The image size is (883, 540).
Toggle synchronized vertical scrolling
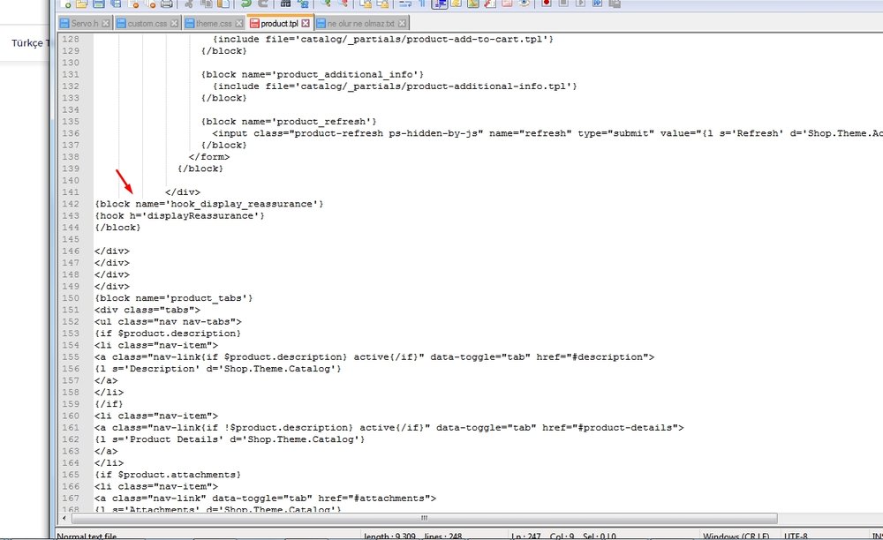pos(366,4)
